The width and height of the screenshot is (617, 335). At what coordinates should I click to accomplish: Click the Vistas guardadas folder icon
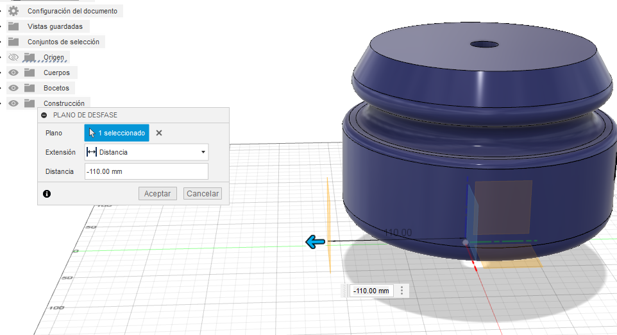tap(13, 26)
